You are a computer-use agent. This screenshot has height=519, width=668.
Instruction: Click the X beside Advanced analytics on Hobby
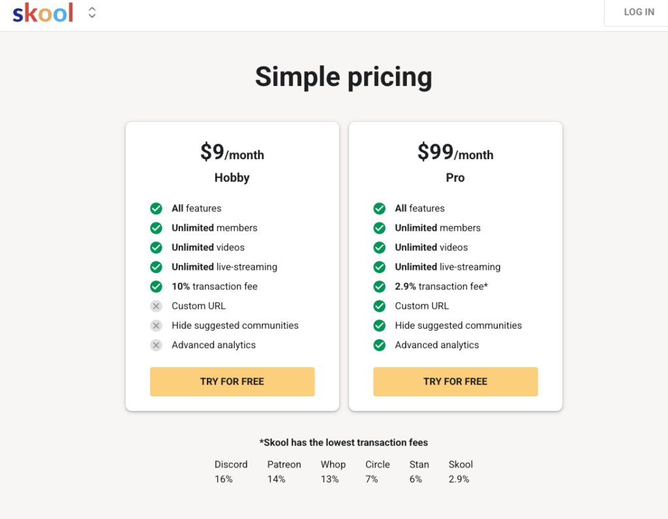[156, 345]
